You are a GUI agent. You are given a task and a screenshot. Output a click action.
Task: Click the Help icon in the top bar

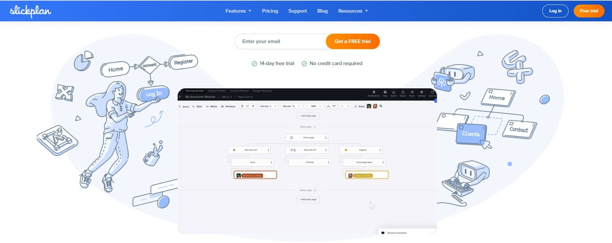pyautogui.click(x=385, y=92)
